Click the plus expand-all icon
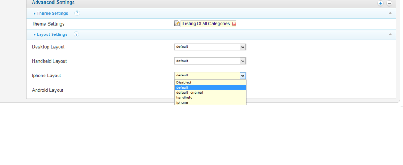 tap(381, 3)
